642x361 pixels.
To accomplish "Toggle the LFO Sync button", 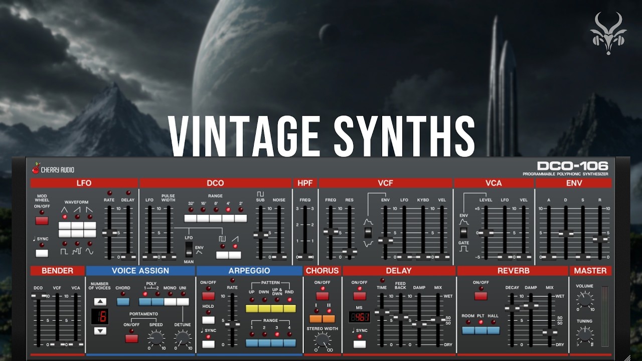I will 42,253.
